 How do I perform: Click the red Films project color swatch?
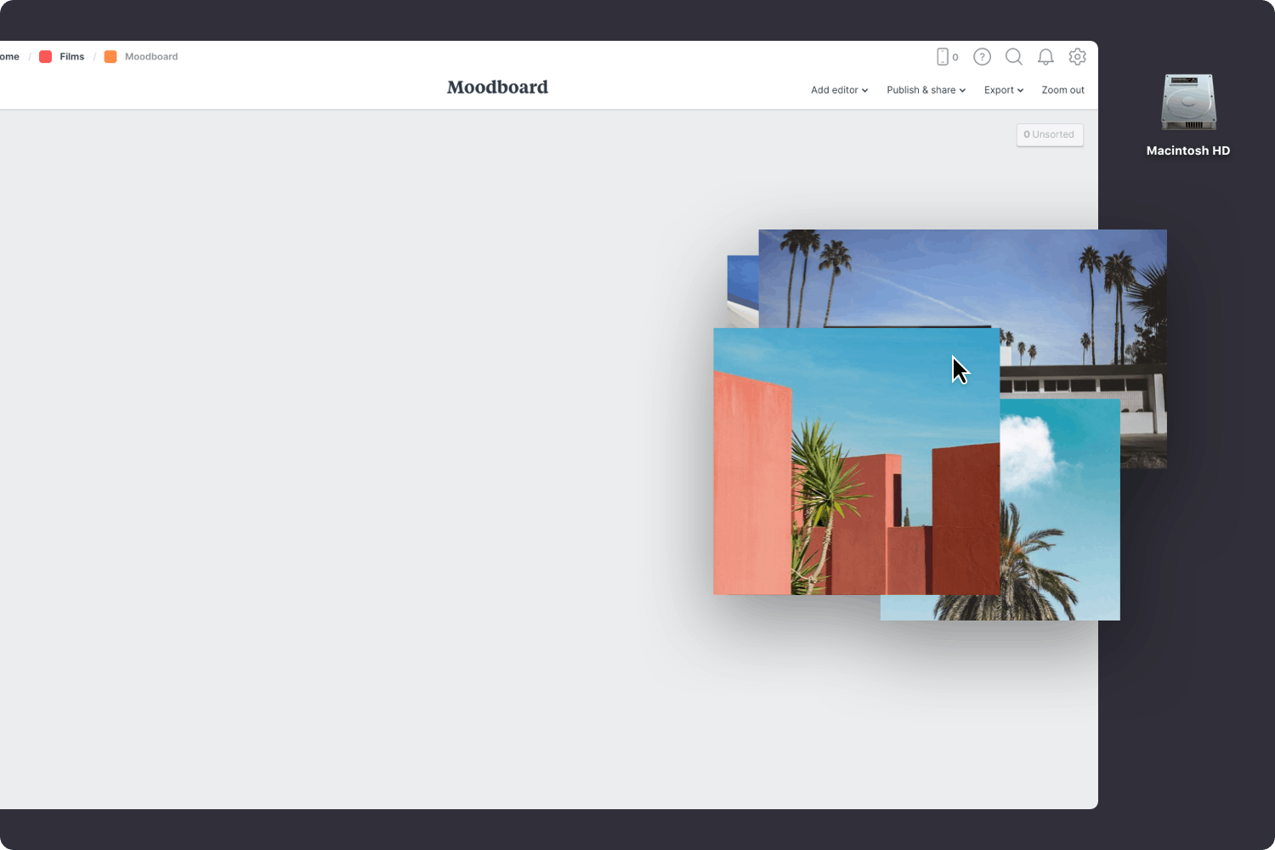[46, 56]
